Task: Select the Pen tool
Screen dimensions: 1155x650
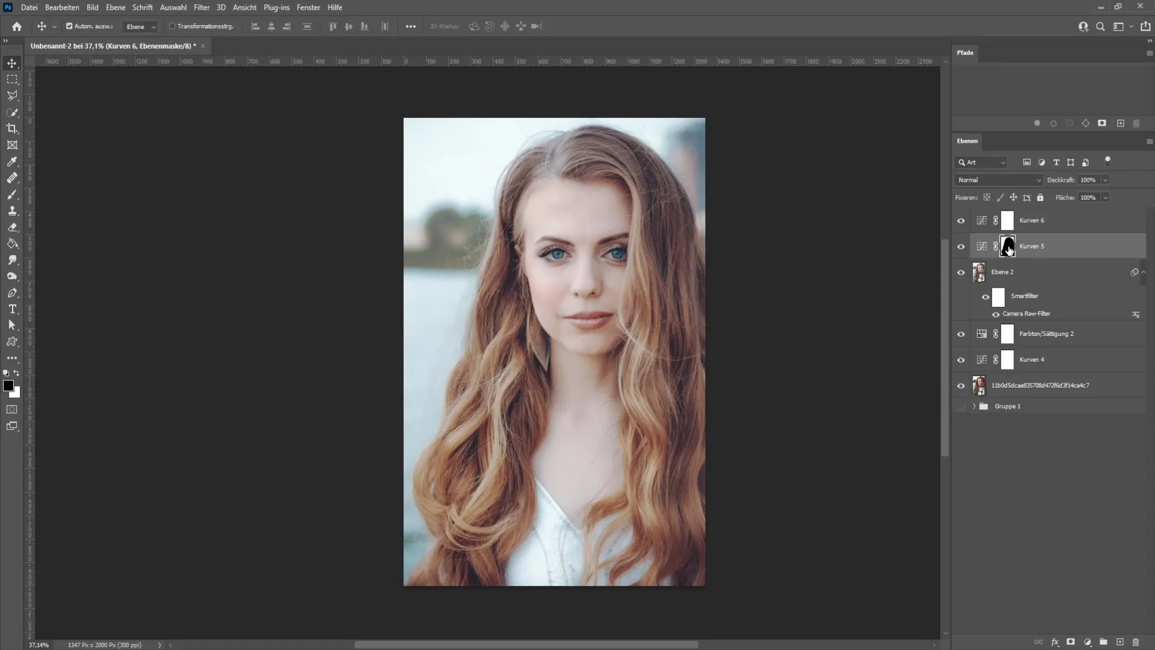Action: click(12, 293)
